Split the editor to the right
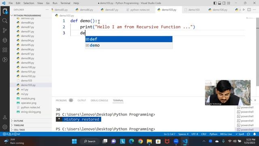The image size is (259, 146). (x=249, y=10)
